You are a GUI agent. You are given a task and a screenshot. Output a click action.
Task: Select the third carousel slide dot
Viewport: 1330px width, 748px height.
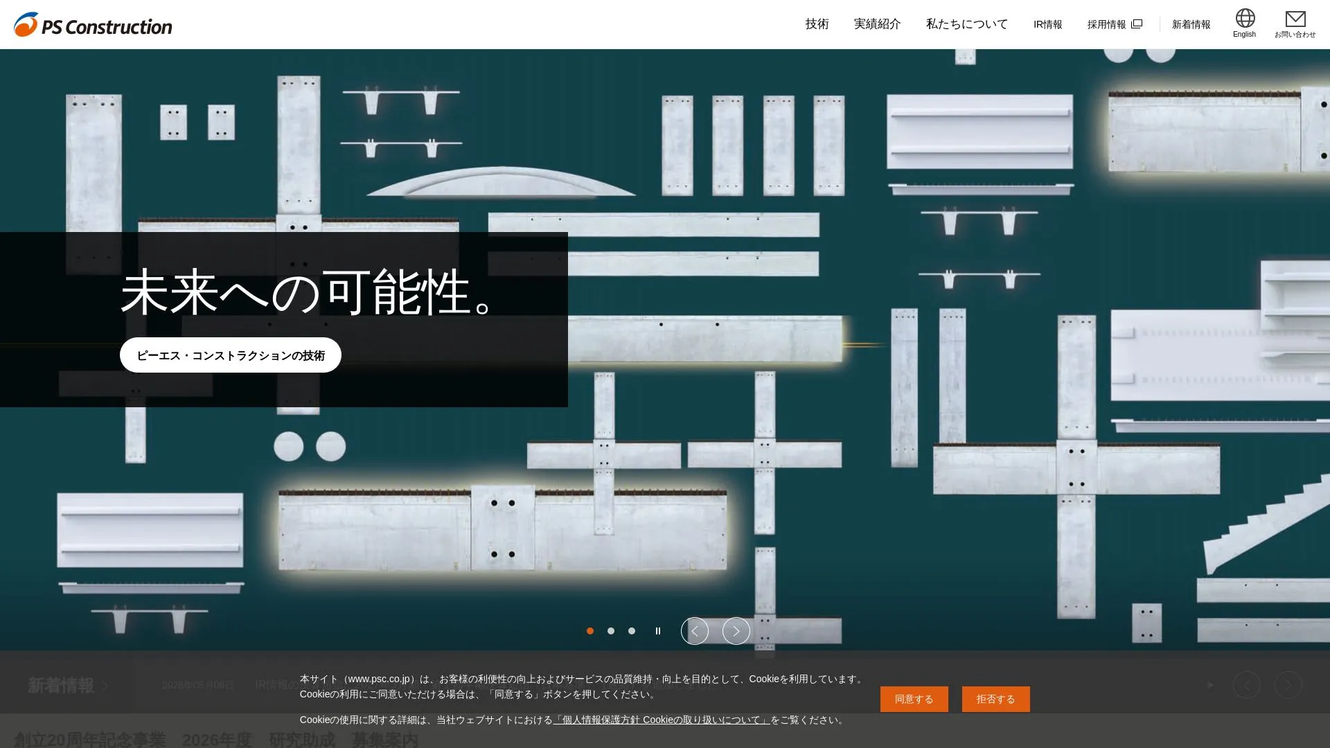632,631
